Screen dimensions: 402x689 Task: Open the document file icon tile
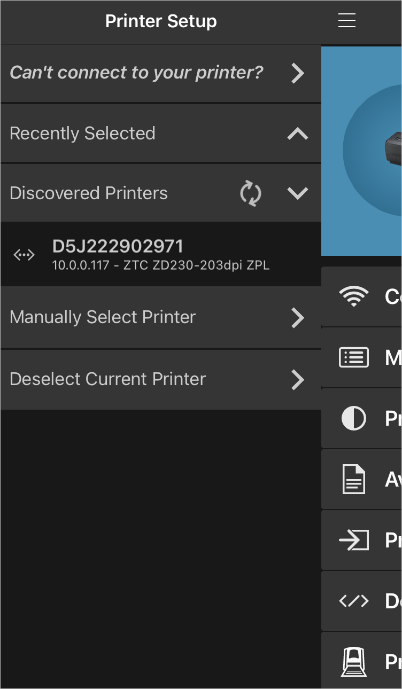354,479
